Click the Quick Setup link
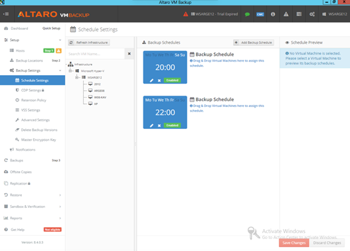This screenshot has width=350, height=251. (51, 29)
